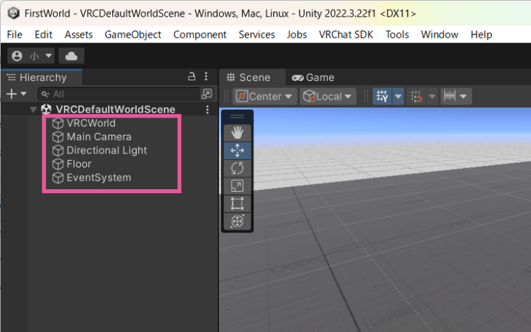
Task: Select the Scale tool
Action: click(237, 186)
